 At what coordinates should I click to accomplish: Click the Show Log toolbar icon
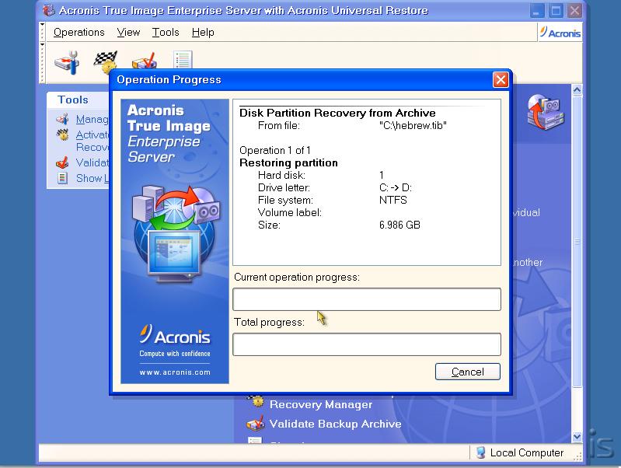pos(183,61)
